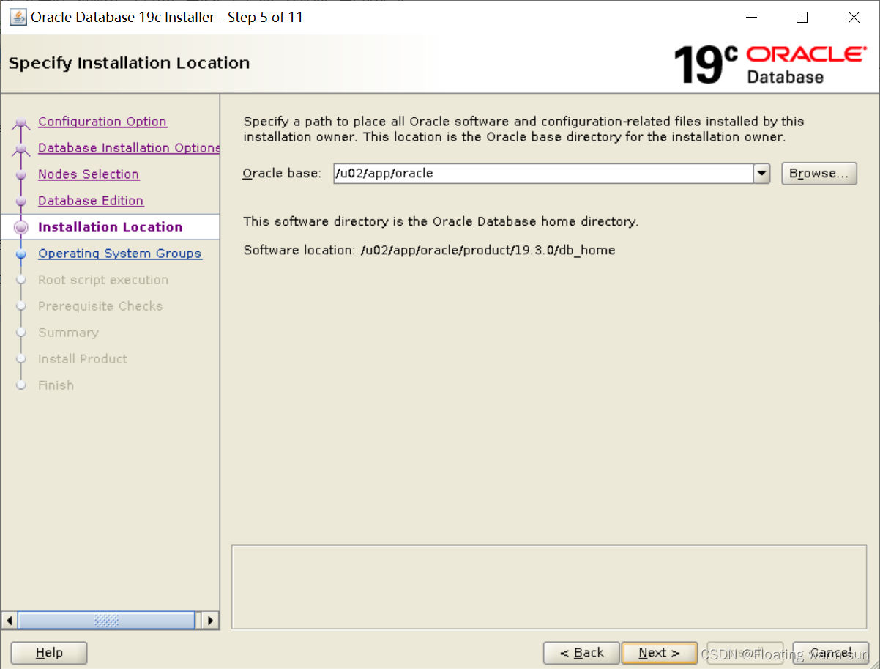880x669 pixels.
Task: Select the Operating System Groups step link
Action: tap(119, 253)
